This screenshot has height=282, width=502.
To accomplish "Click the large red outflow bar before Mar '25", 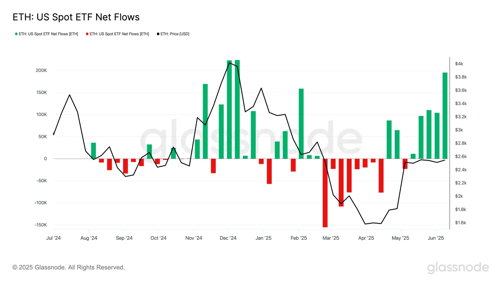I will tap(325, 193).
